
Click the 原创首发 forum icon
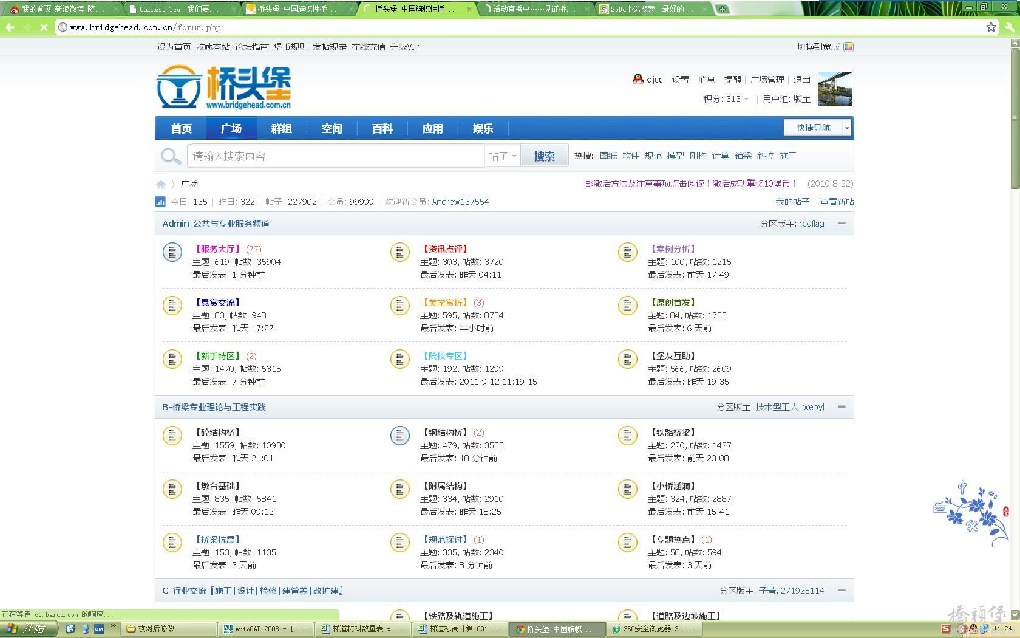click(x=628, y=305)
